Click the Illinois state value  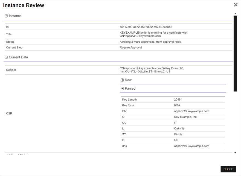(178, 134)
